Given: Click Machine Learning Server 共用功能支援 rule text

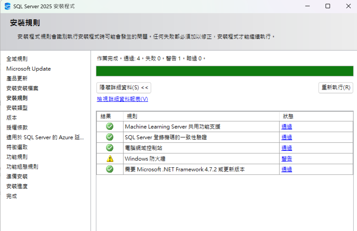Looking at the screenshot, I should (173, 126).
